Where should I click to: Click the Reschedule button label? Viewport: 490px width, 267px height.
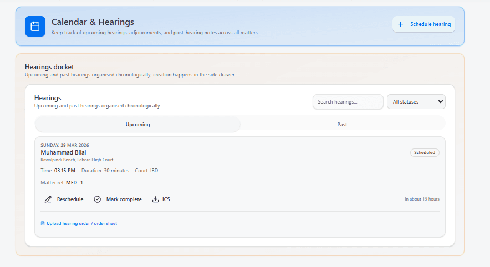pyautogui.click(x=70, y=199)
